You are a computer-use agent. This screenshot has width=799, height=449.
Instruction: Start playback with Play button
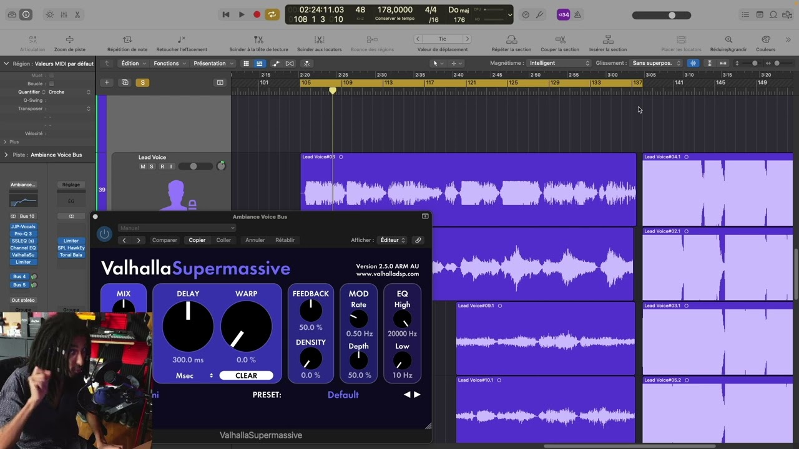point(242,14)
